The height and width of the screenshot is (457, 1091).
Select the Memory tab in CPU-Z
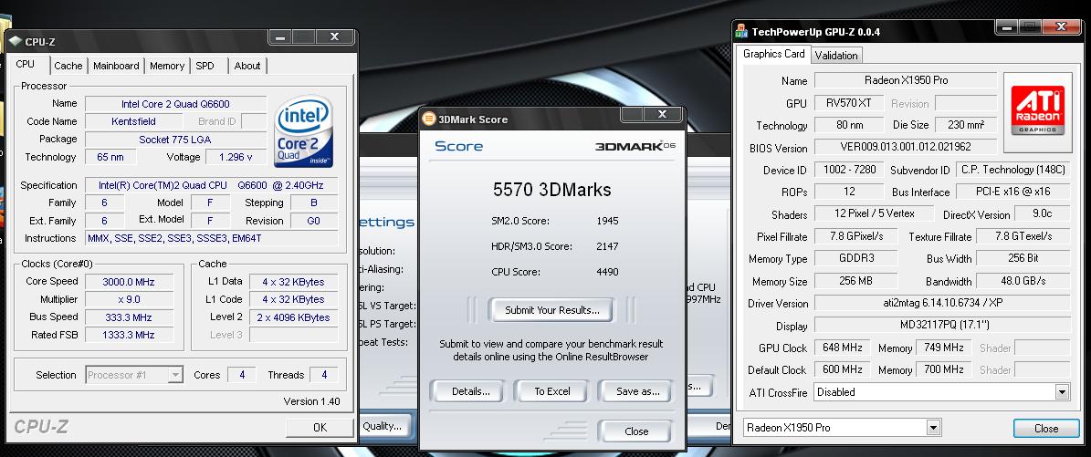pos(167,66)
